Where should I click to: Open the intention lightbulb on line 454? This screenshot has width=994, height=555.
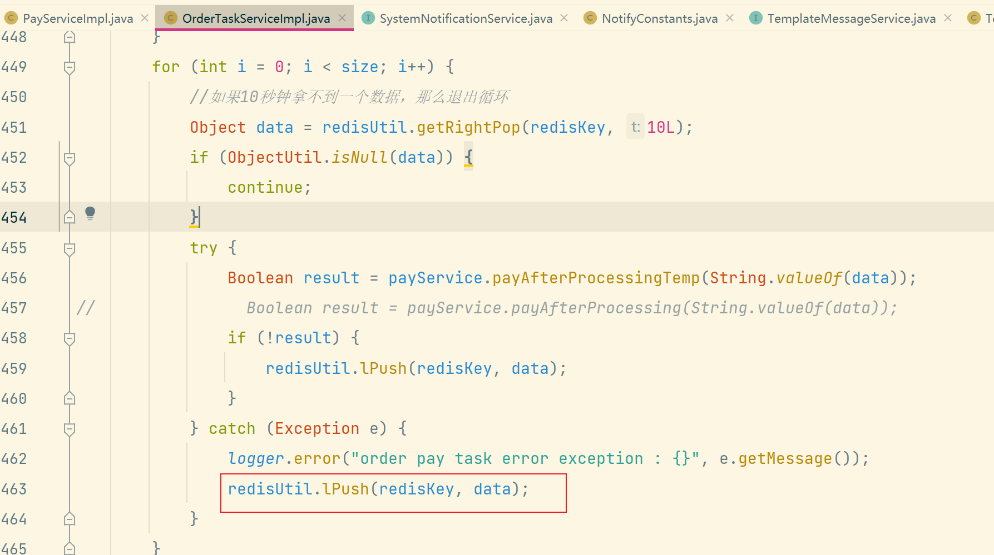(x=90, y=214)
